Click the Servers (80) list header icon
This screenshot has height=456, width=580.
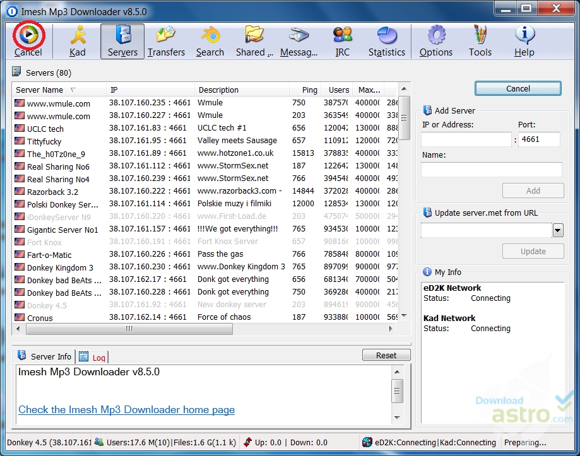pos(16,72)
